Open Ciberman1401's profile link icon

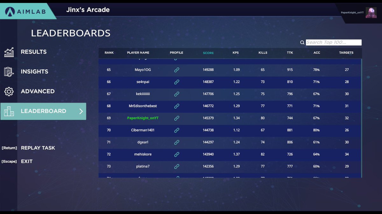[x=177, y=130]
